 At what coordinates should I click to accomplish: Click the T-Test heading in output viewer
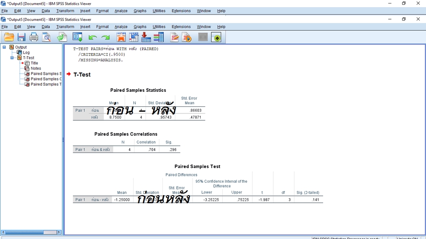[x=82, y=74]
